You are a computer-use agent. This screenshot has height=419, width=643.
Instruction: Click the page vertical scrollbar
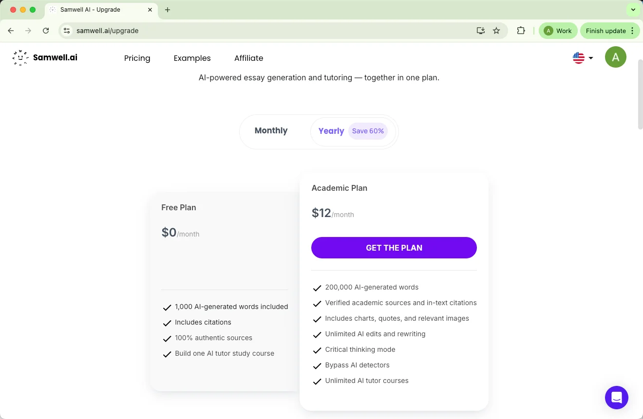640,97
